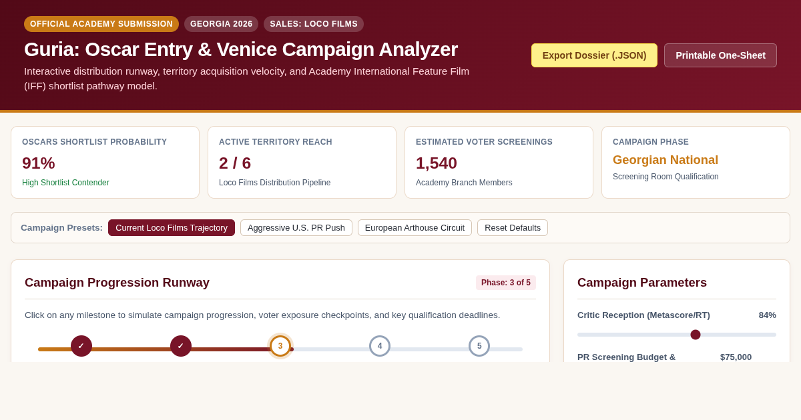Select completed milestone 2 checkmark

(181, 346)
